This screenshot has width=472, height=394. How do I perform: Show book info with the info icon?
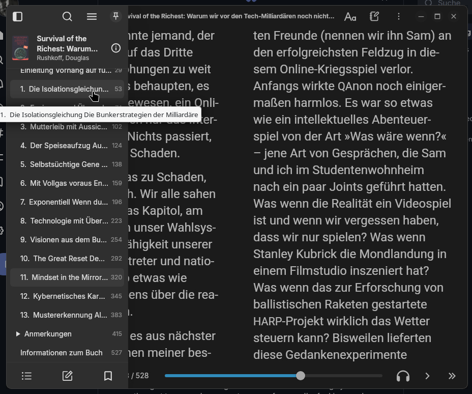click(x=116, y=48)
